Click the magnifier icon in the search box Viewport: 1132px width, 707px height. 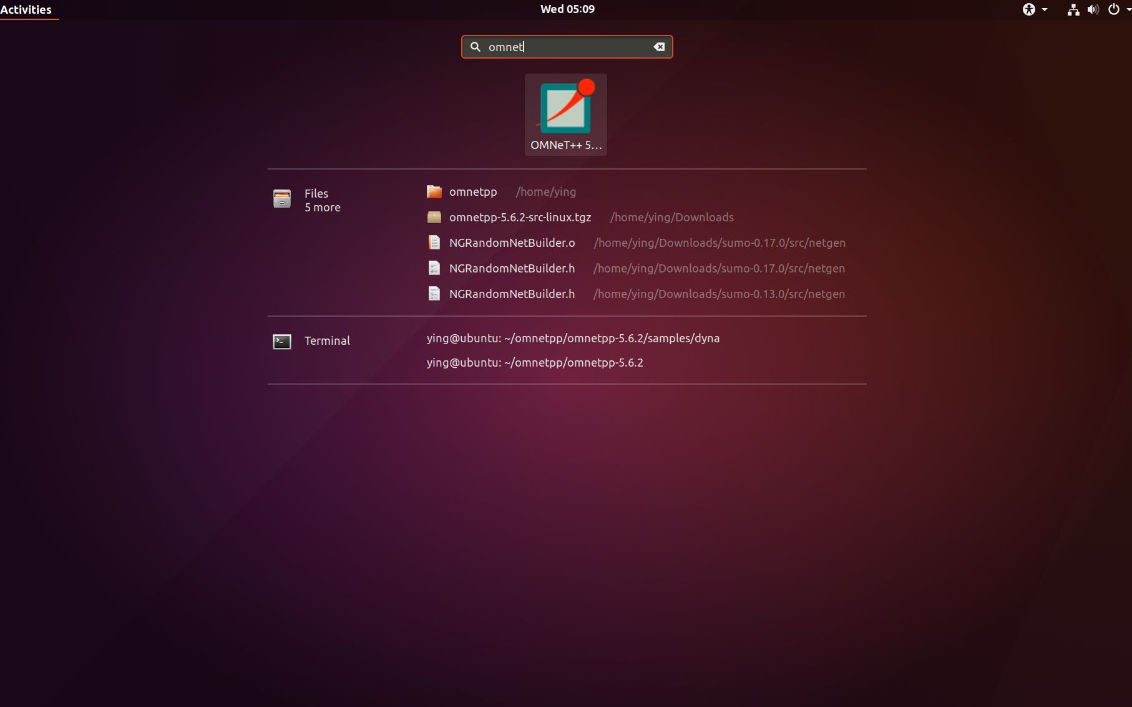tap(476, 47)
